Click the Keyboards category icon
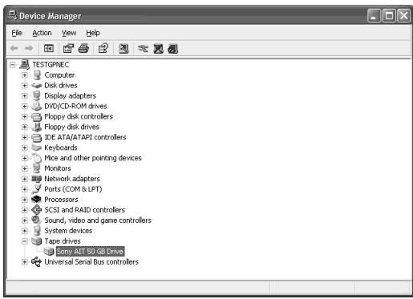Image resolution: width=413 pixels, height=299 pixels. (36, 147)
